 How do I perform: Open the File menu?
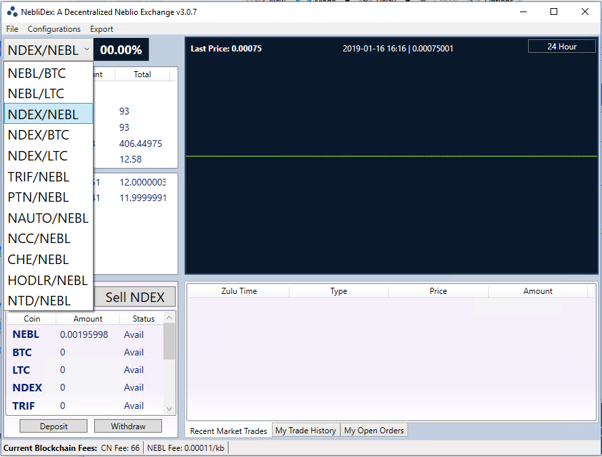point(12,29)
